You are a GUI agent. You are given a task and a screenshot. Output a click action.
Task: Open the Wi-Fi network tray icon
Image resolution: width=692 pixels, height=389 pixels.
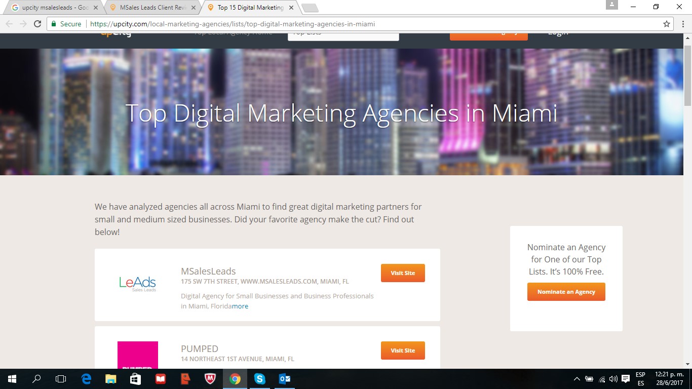[602, 379]
